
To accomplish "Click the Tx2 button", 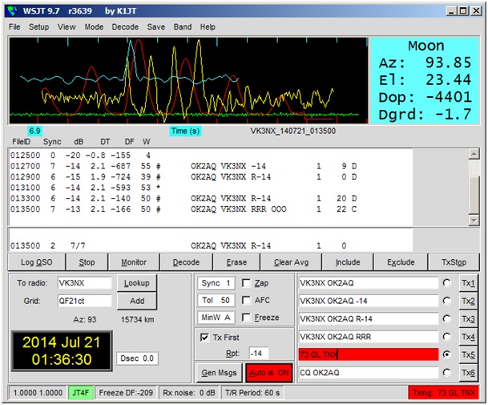I will pos(468,301).
